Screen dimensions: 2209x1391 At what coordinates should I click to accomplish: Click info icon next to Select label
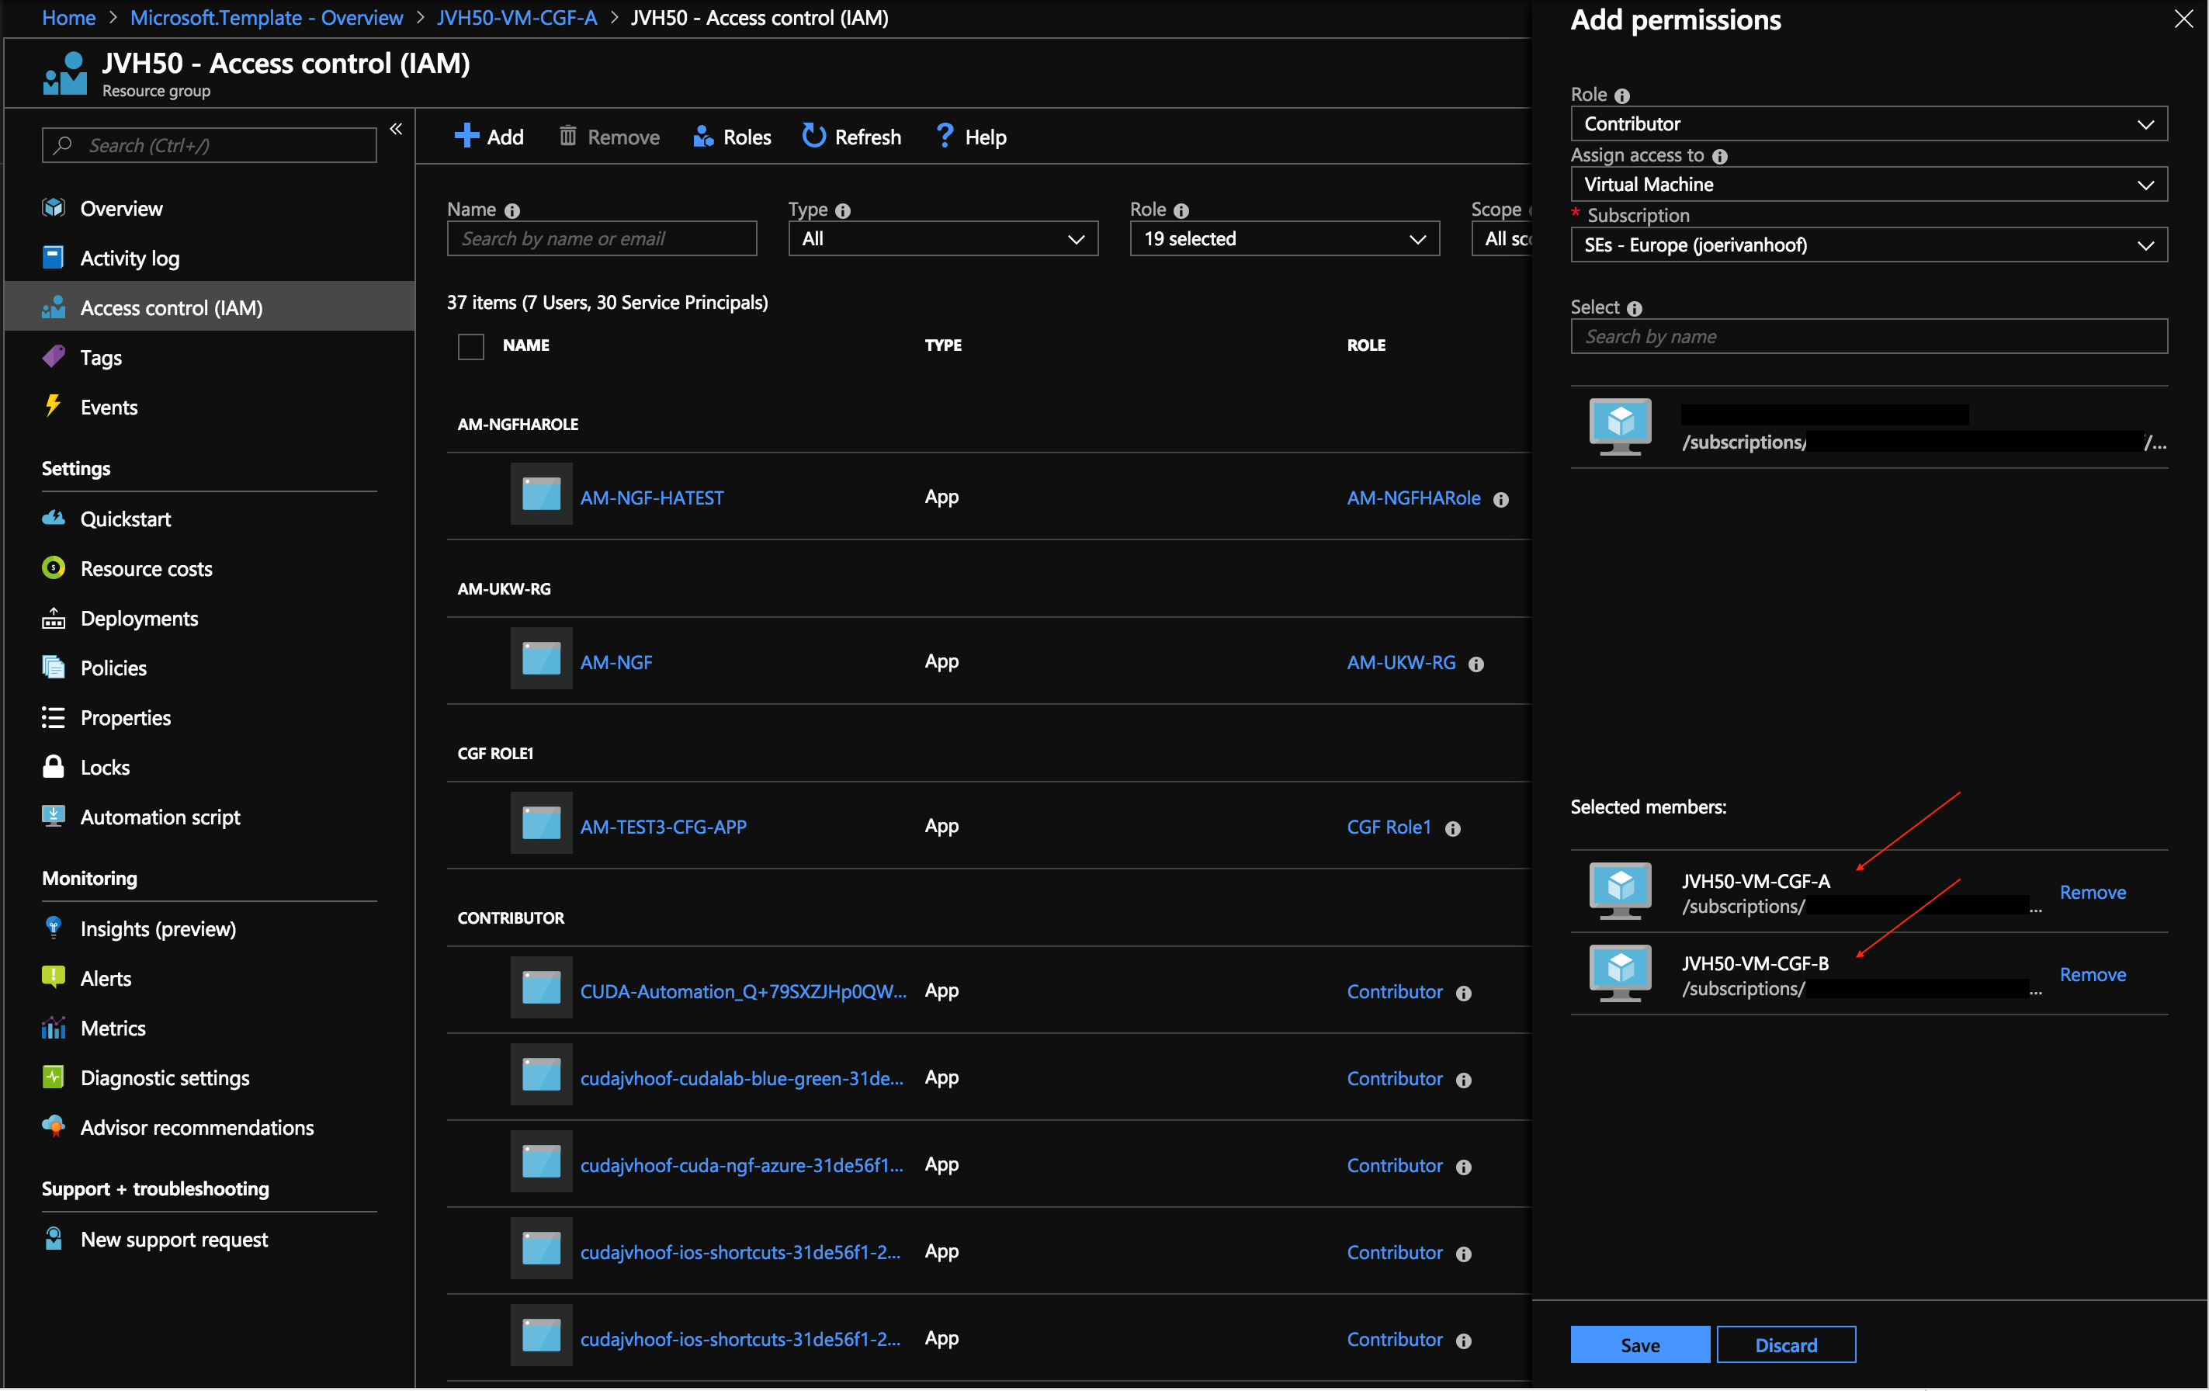coord(1635,308)
